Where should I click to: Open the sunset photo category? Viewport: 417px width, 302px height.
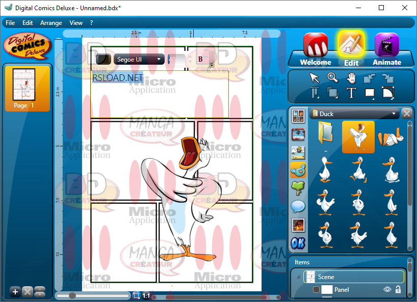click(x=298, y=225)
